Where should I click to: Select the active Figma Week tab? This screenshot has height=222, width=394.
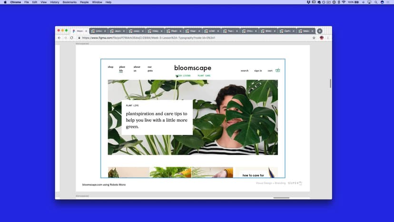click(79, 31)
